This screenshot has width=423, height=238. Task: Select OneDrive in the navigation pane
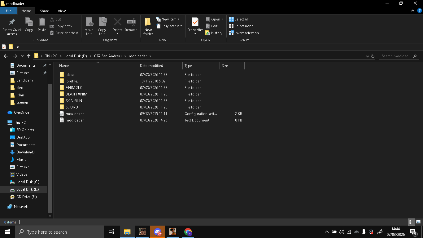(21, 112)
